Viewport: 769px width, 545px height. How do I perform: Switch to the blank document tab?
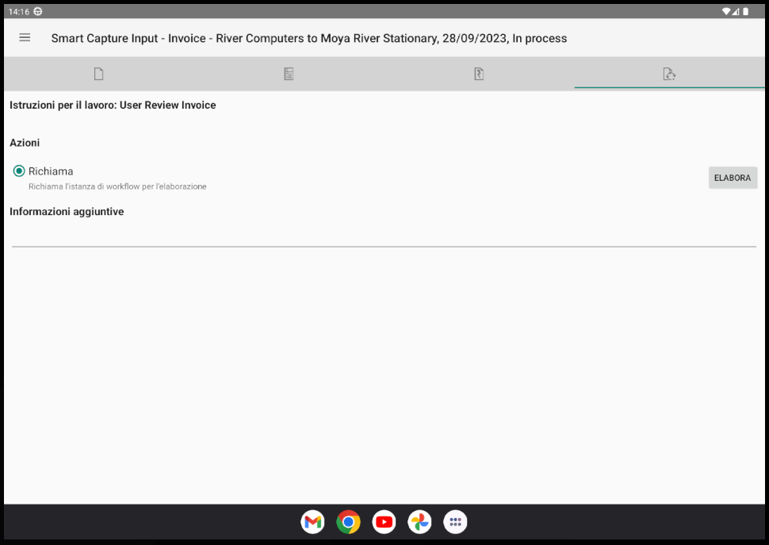click(98, 74)
